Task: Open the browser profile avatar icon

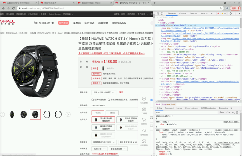Action: point(227,8)
